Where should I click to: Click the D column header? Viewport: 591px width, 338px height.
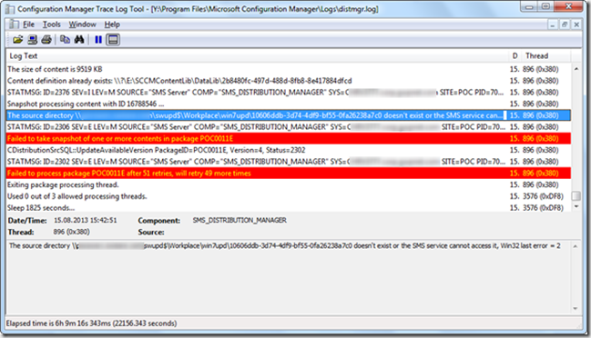click(515, 56)
